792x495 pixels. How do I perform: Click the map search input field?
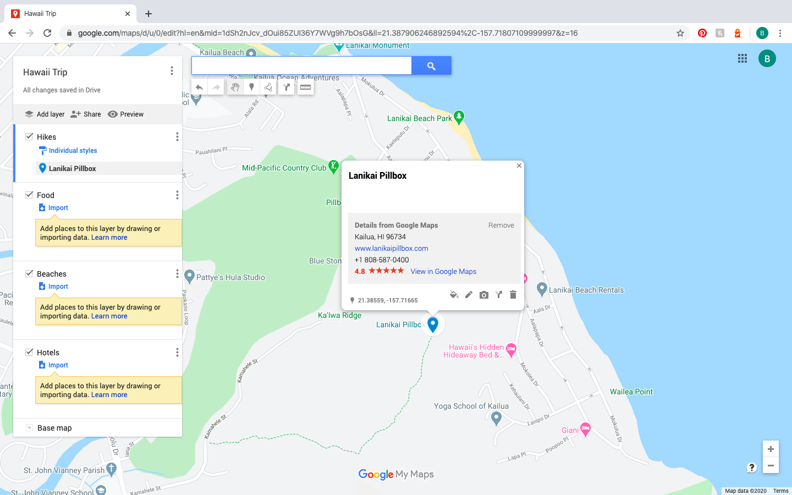(301, 65)
